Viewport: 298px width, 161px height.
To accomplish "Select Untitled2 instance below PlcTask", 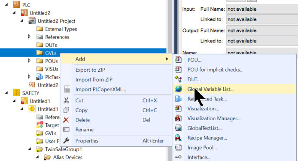I will coord(48,85).
